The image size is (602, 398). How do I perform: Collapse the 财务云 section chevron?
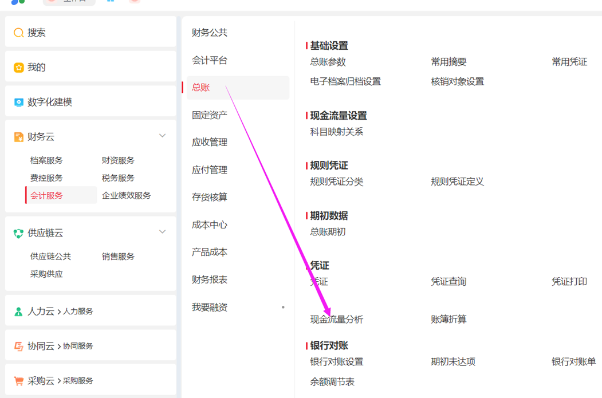coord(163,136)
